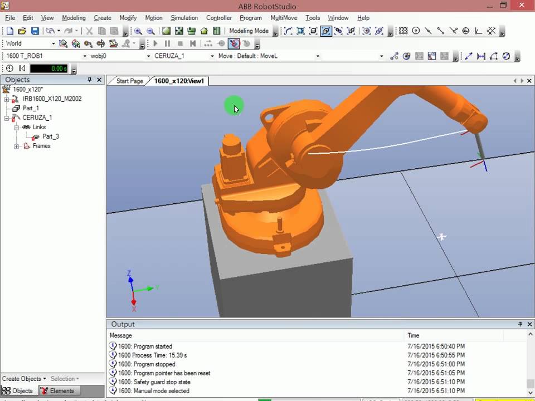The width and height of the screenshot is (535, 401).
Task: Enable snap to grid icon
Action: (x=403, y=31)
